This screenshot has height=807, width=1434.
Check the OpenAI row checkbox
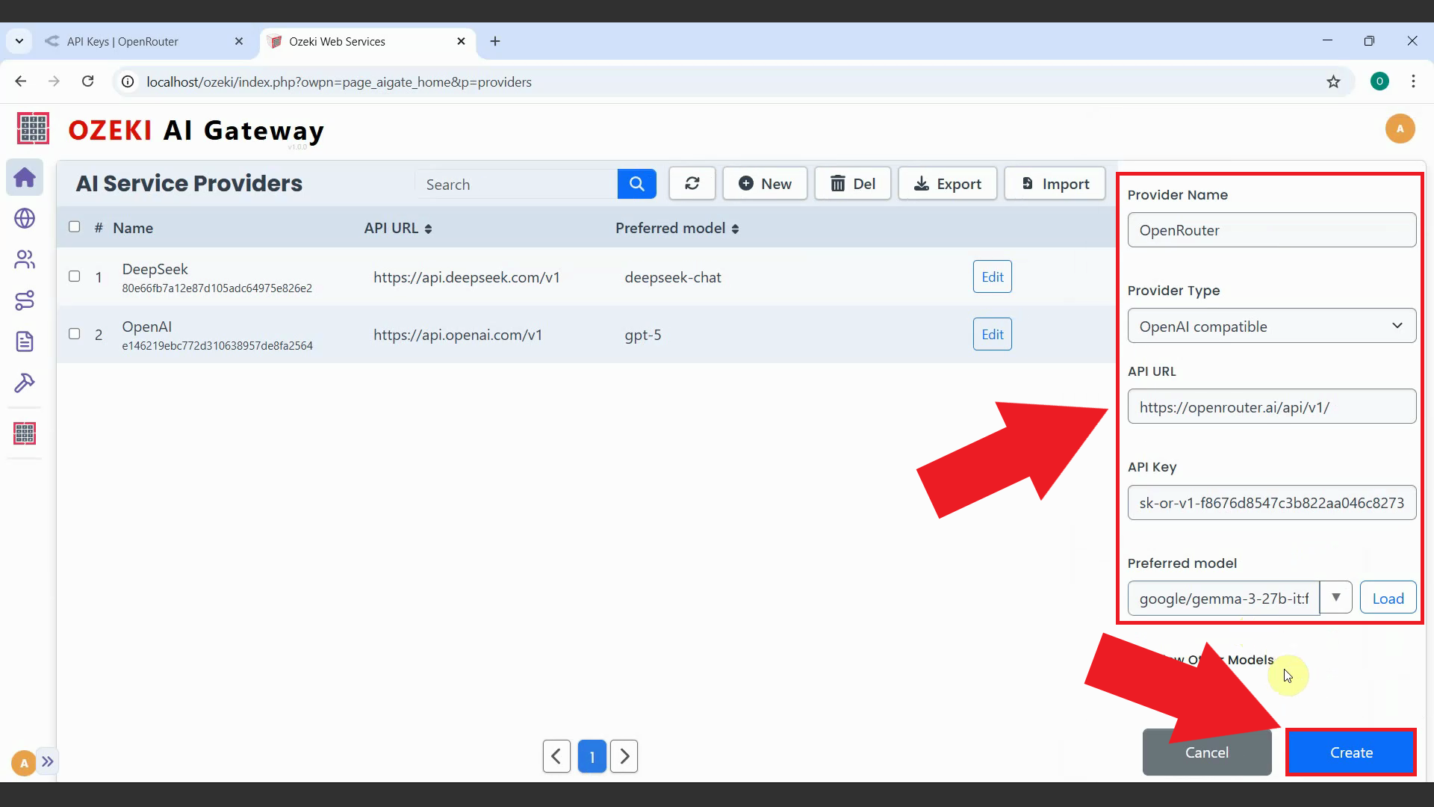(75, 334)
